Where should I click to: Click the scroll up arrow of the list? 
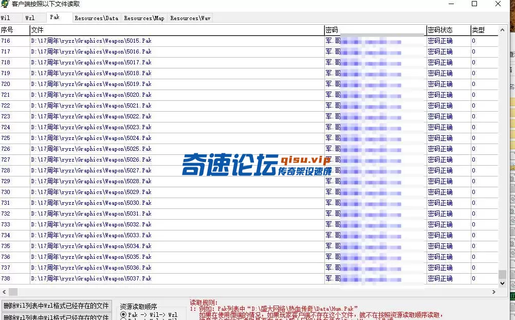(x=502, y=30)
